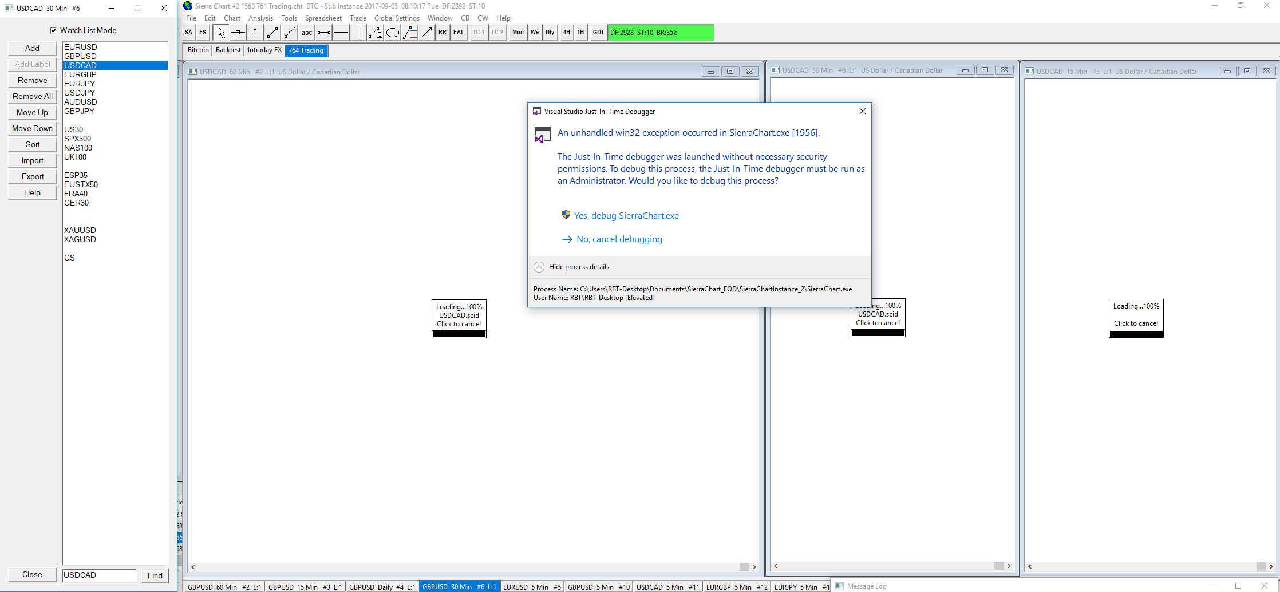This screenshot has width=1280, height=592.
Task: Switch to the Bitcoin chartbook tab
Action: [x=198, y=50]
